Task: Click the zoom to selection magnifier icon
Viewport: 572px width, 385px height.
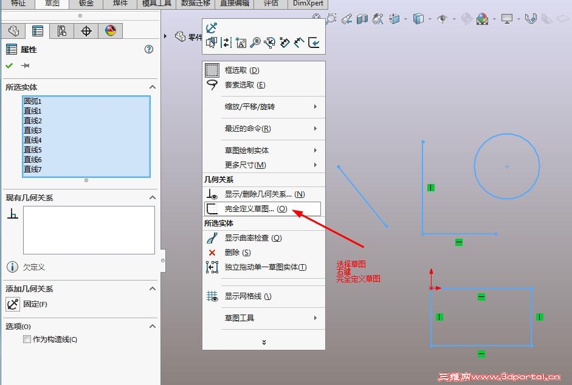Action: 255,43
